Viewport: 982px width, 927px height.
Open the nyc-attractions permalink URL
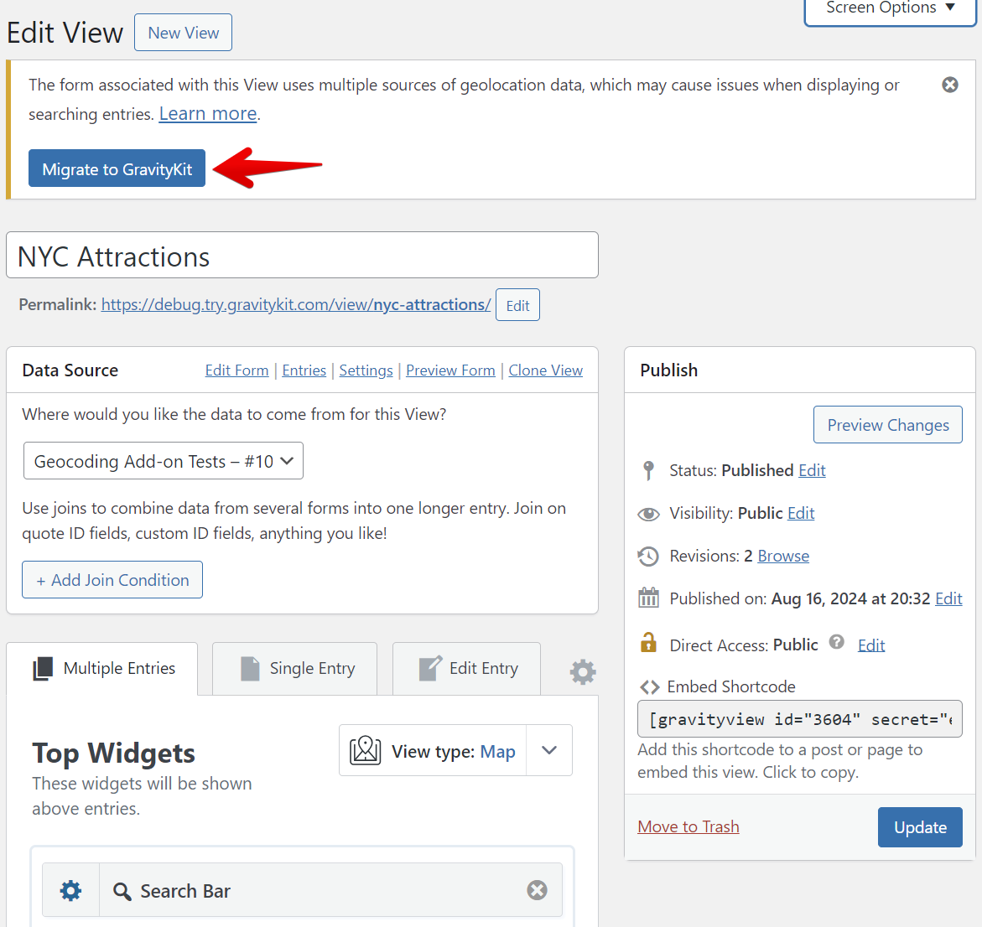click(x=295, y=305)
